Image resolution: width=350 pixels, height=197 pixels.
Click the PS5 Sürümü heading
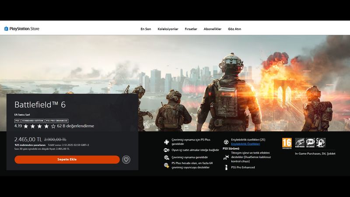coord(231,148)
